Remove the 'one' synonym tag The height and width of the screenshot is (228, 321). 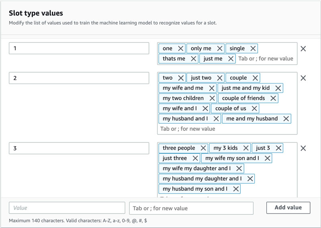tap(181, 49)
